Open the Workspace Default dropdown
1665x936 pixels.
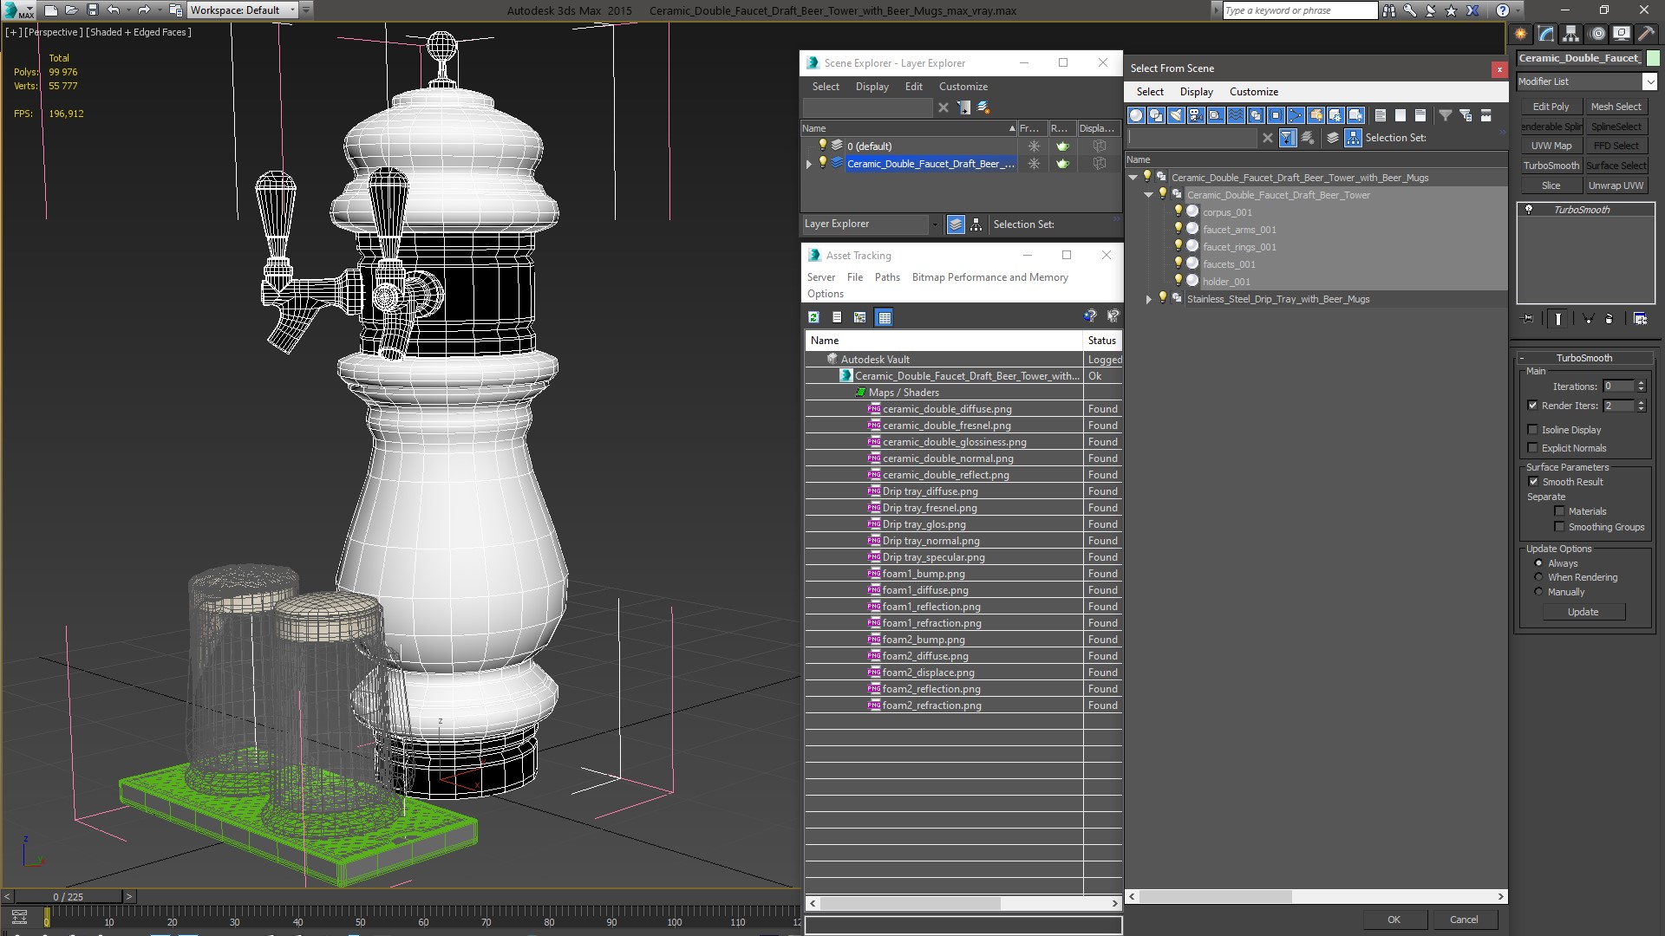(x=291, y=10)
